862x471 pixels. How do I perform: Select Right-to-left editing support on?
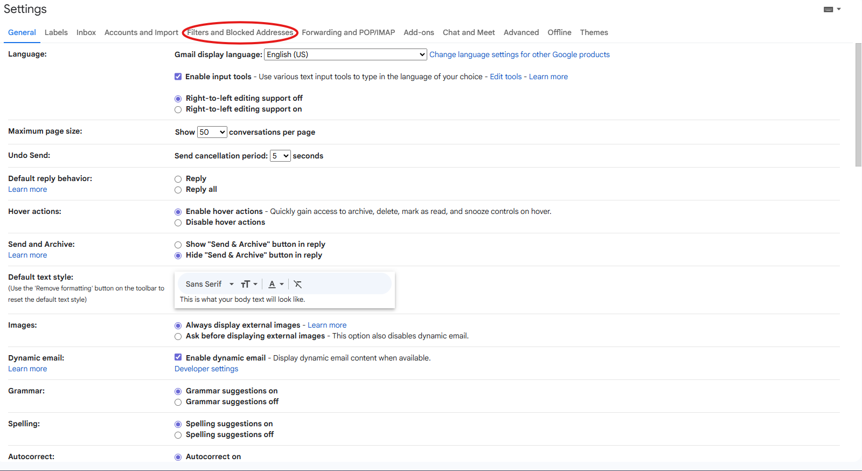click(x=178, y=109)
